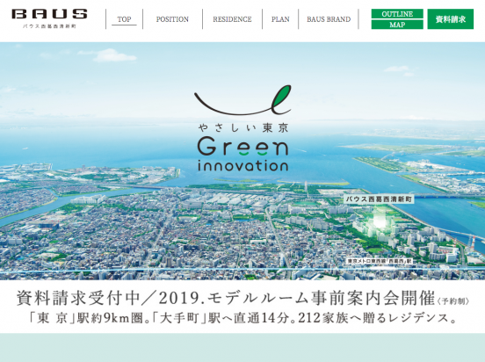Click the 資料請求 request button
This screenshot has width=485, height=362.
point(451,19)
